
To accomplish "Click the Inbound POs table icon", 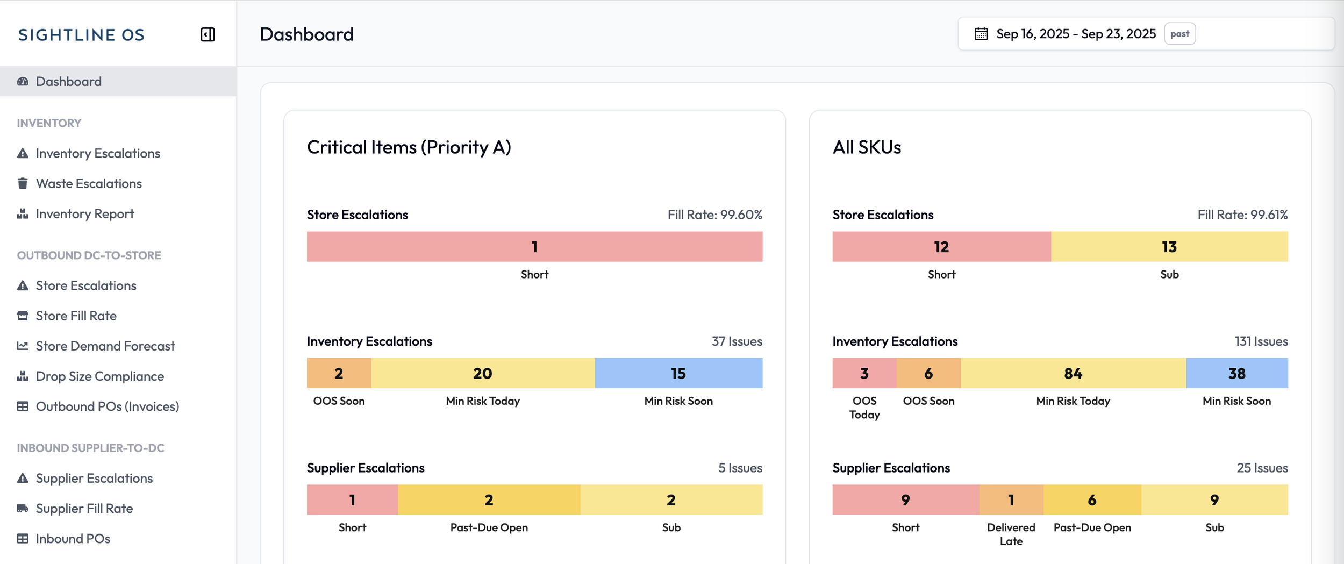I will (x=23, y=538).
